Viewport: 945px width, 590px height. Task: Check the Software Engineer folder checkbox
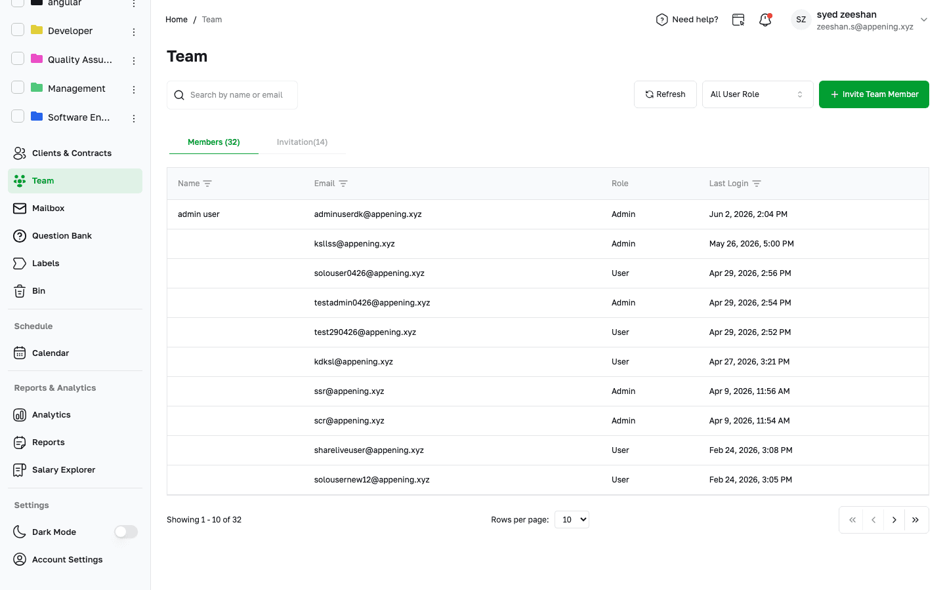[18, 117]
